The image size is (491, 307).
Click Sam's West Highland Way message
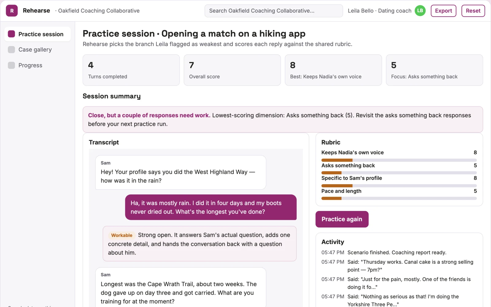click(180, 172)
